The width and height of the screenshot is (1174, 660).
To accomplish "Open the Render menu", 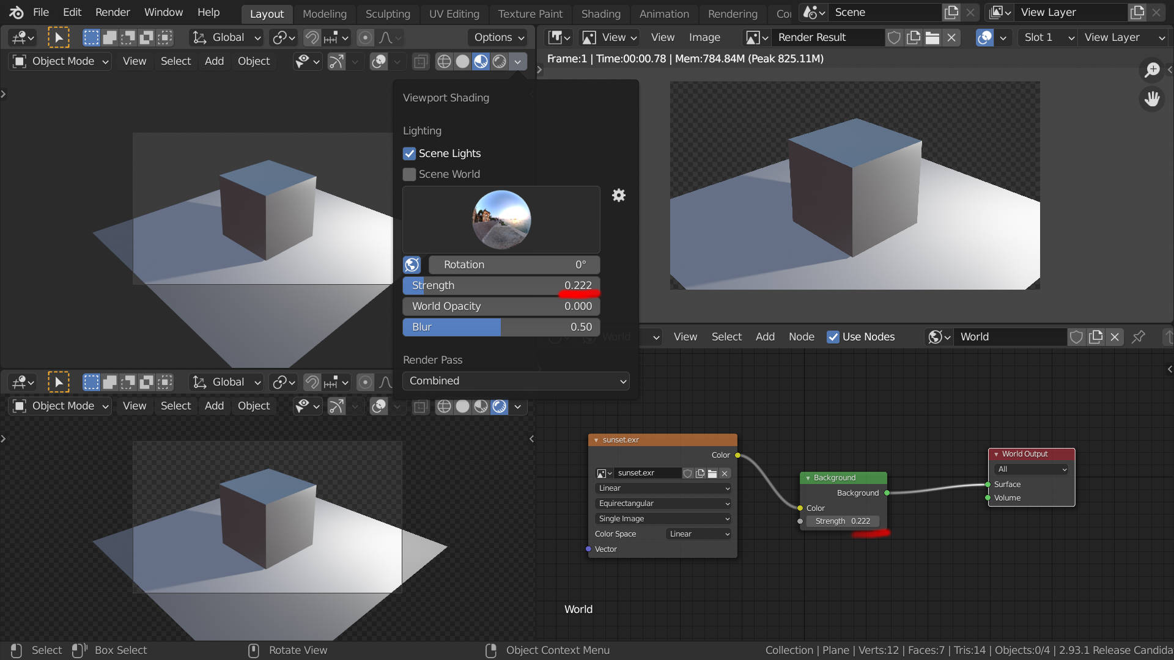I will pyautogui.click(x=112, y=12).
